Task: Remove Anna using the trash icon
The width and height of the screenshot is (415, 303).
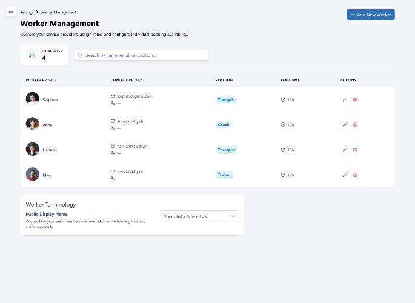Action: click(355, 125)
